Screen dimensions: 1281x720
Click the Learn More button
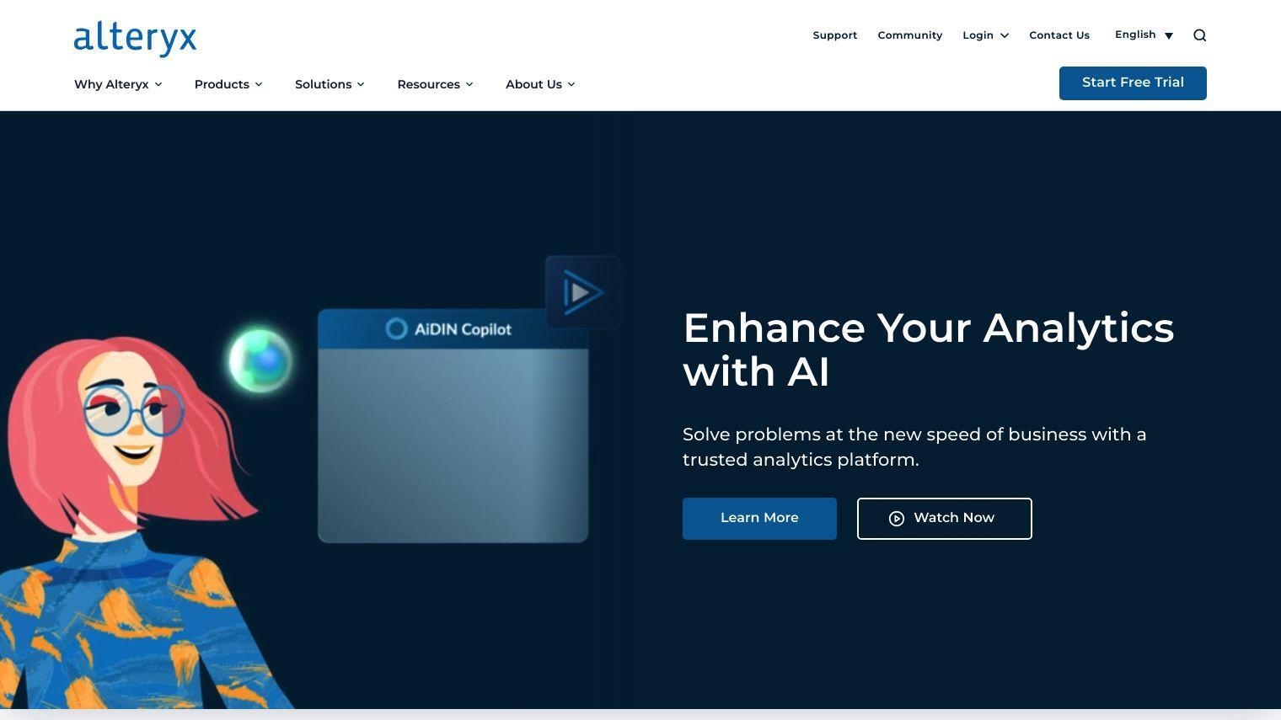point(759,519)
